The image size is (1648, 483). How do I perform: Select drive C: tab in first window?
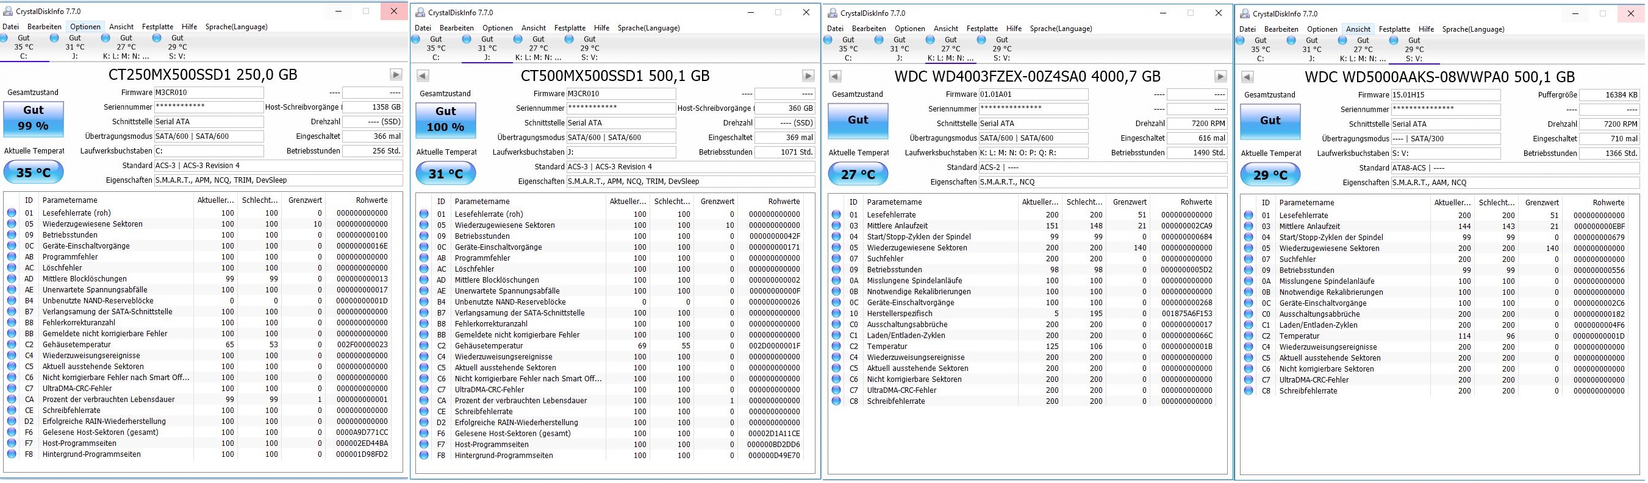point(24,47)
